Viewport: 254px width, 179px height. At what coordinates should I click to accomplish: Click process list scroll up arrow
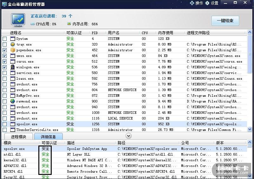(x=250, y=32)
